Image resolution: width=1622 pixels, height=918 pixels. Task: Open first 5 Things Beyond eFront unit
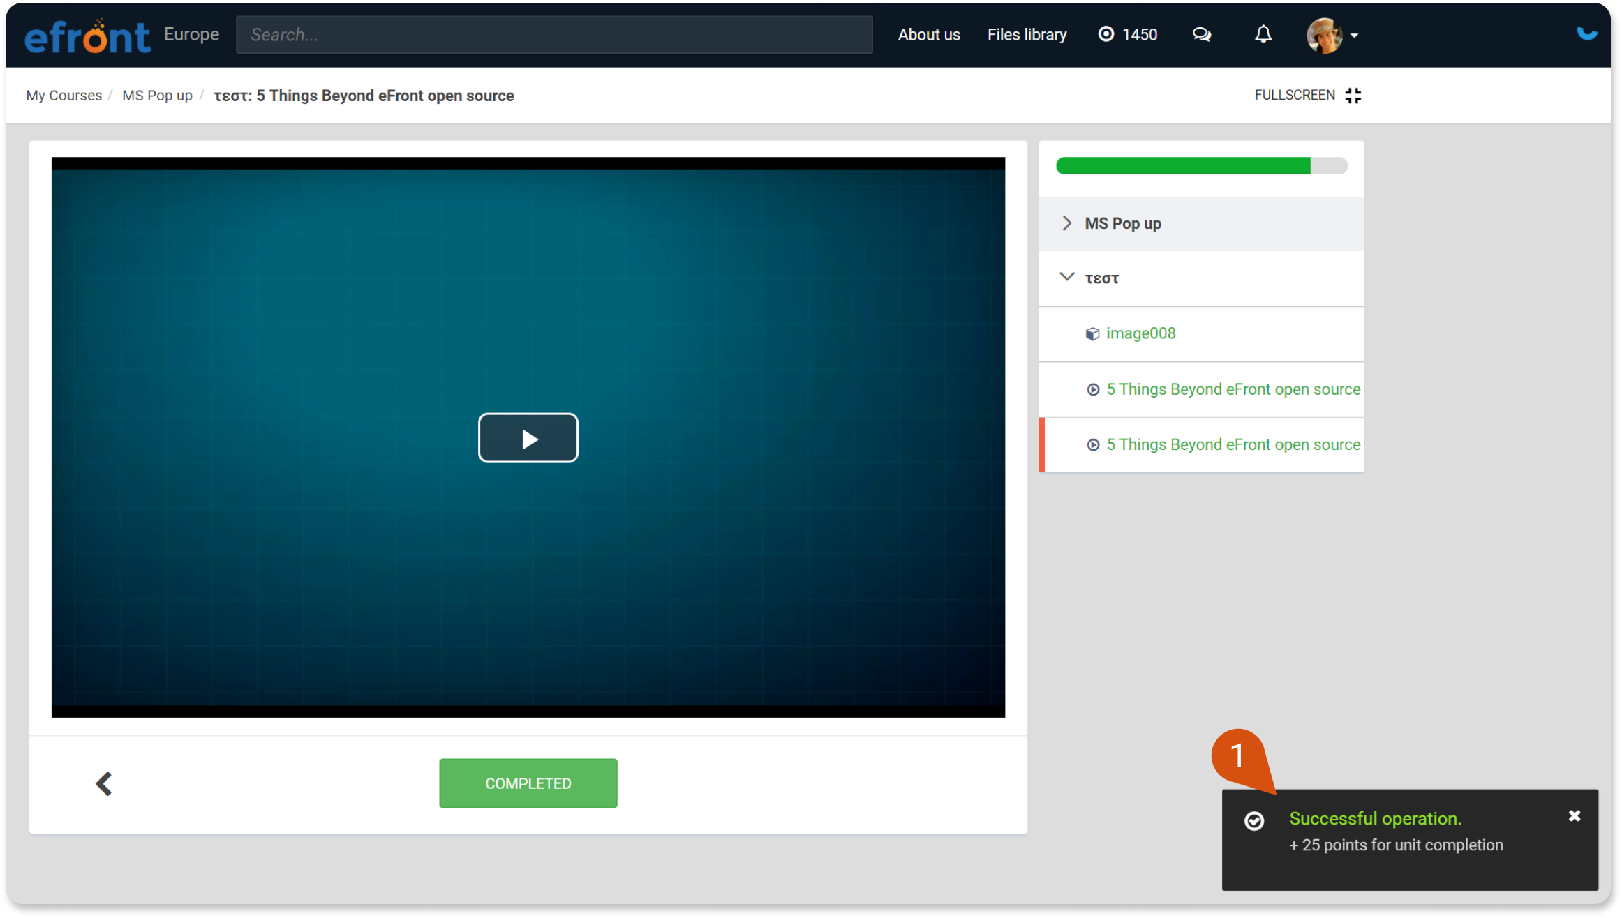[1233, 389]
